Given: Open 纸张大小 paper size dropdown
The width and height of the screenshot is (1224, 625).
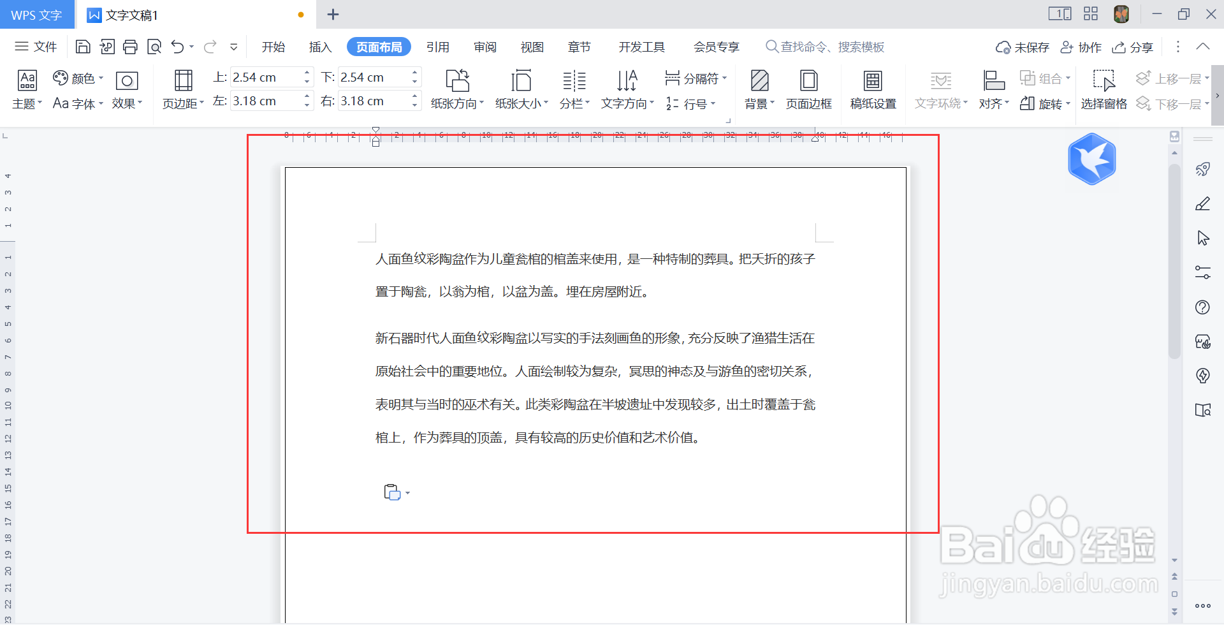Looking at the screenshot, I should pos(521,90).
